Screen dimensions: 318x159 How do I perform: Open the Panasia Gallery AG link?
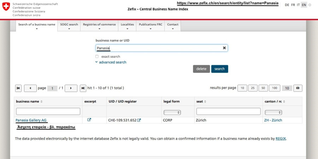point(31,120)
